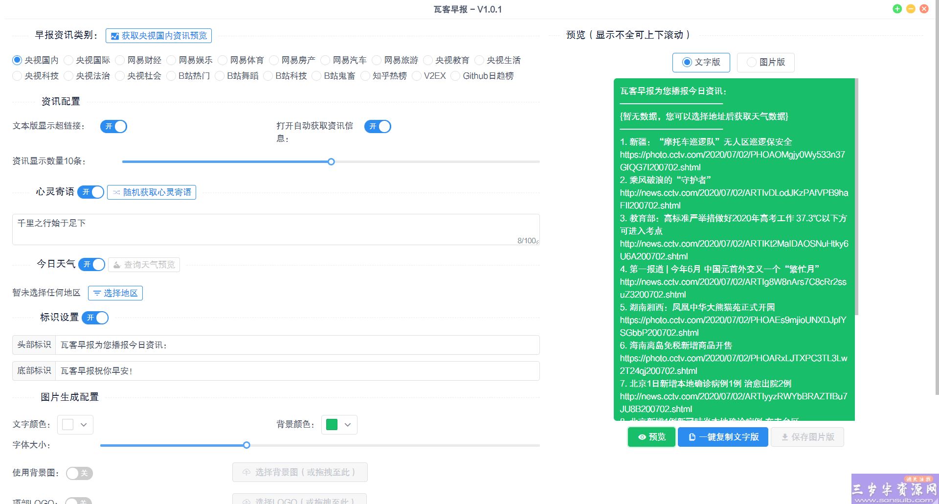Toggle the 打开自动获取资讯信息 switch
The height and width of the screenshot is (504, 939).
378,126
